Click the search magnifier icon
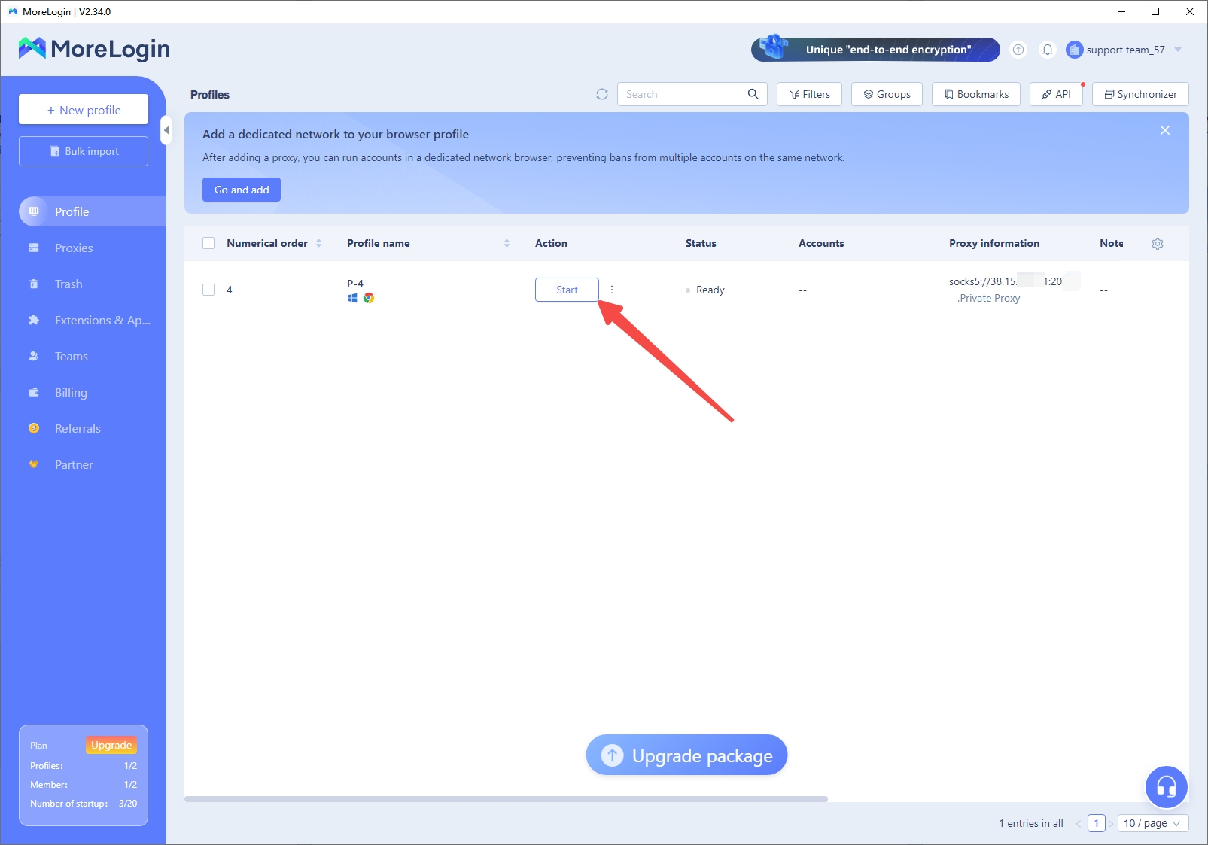 click(753, 94)
